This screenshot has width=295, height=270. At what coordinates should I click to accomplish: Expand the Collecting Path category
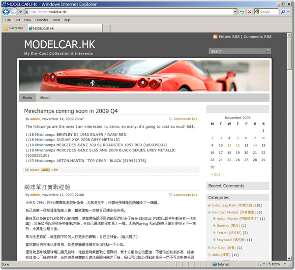tap(209, 205)
